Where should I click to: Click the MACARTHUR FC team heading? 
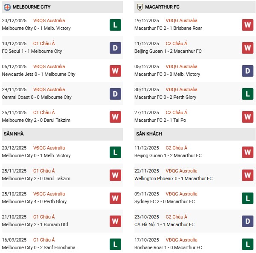[x=162, y=7]
